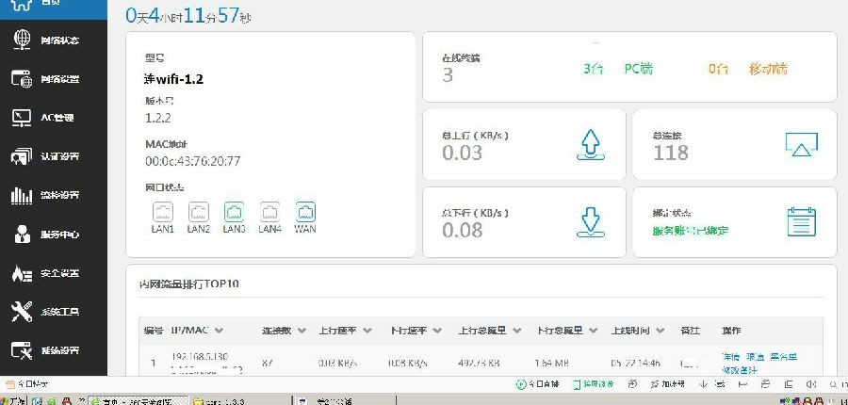
Task: Click the MAC address 00:0c:43:76:20:77
Action: tap(192, 161)
